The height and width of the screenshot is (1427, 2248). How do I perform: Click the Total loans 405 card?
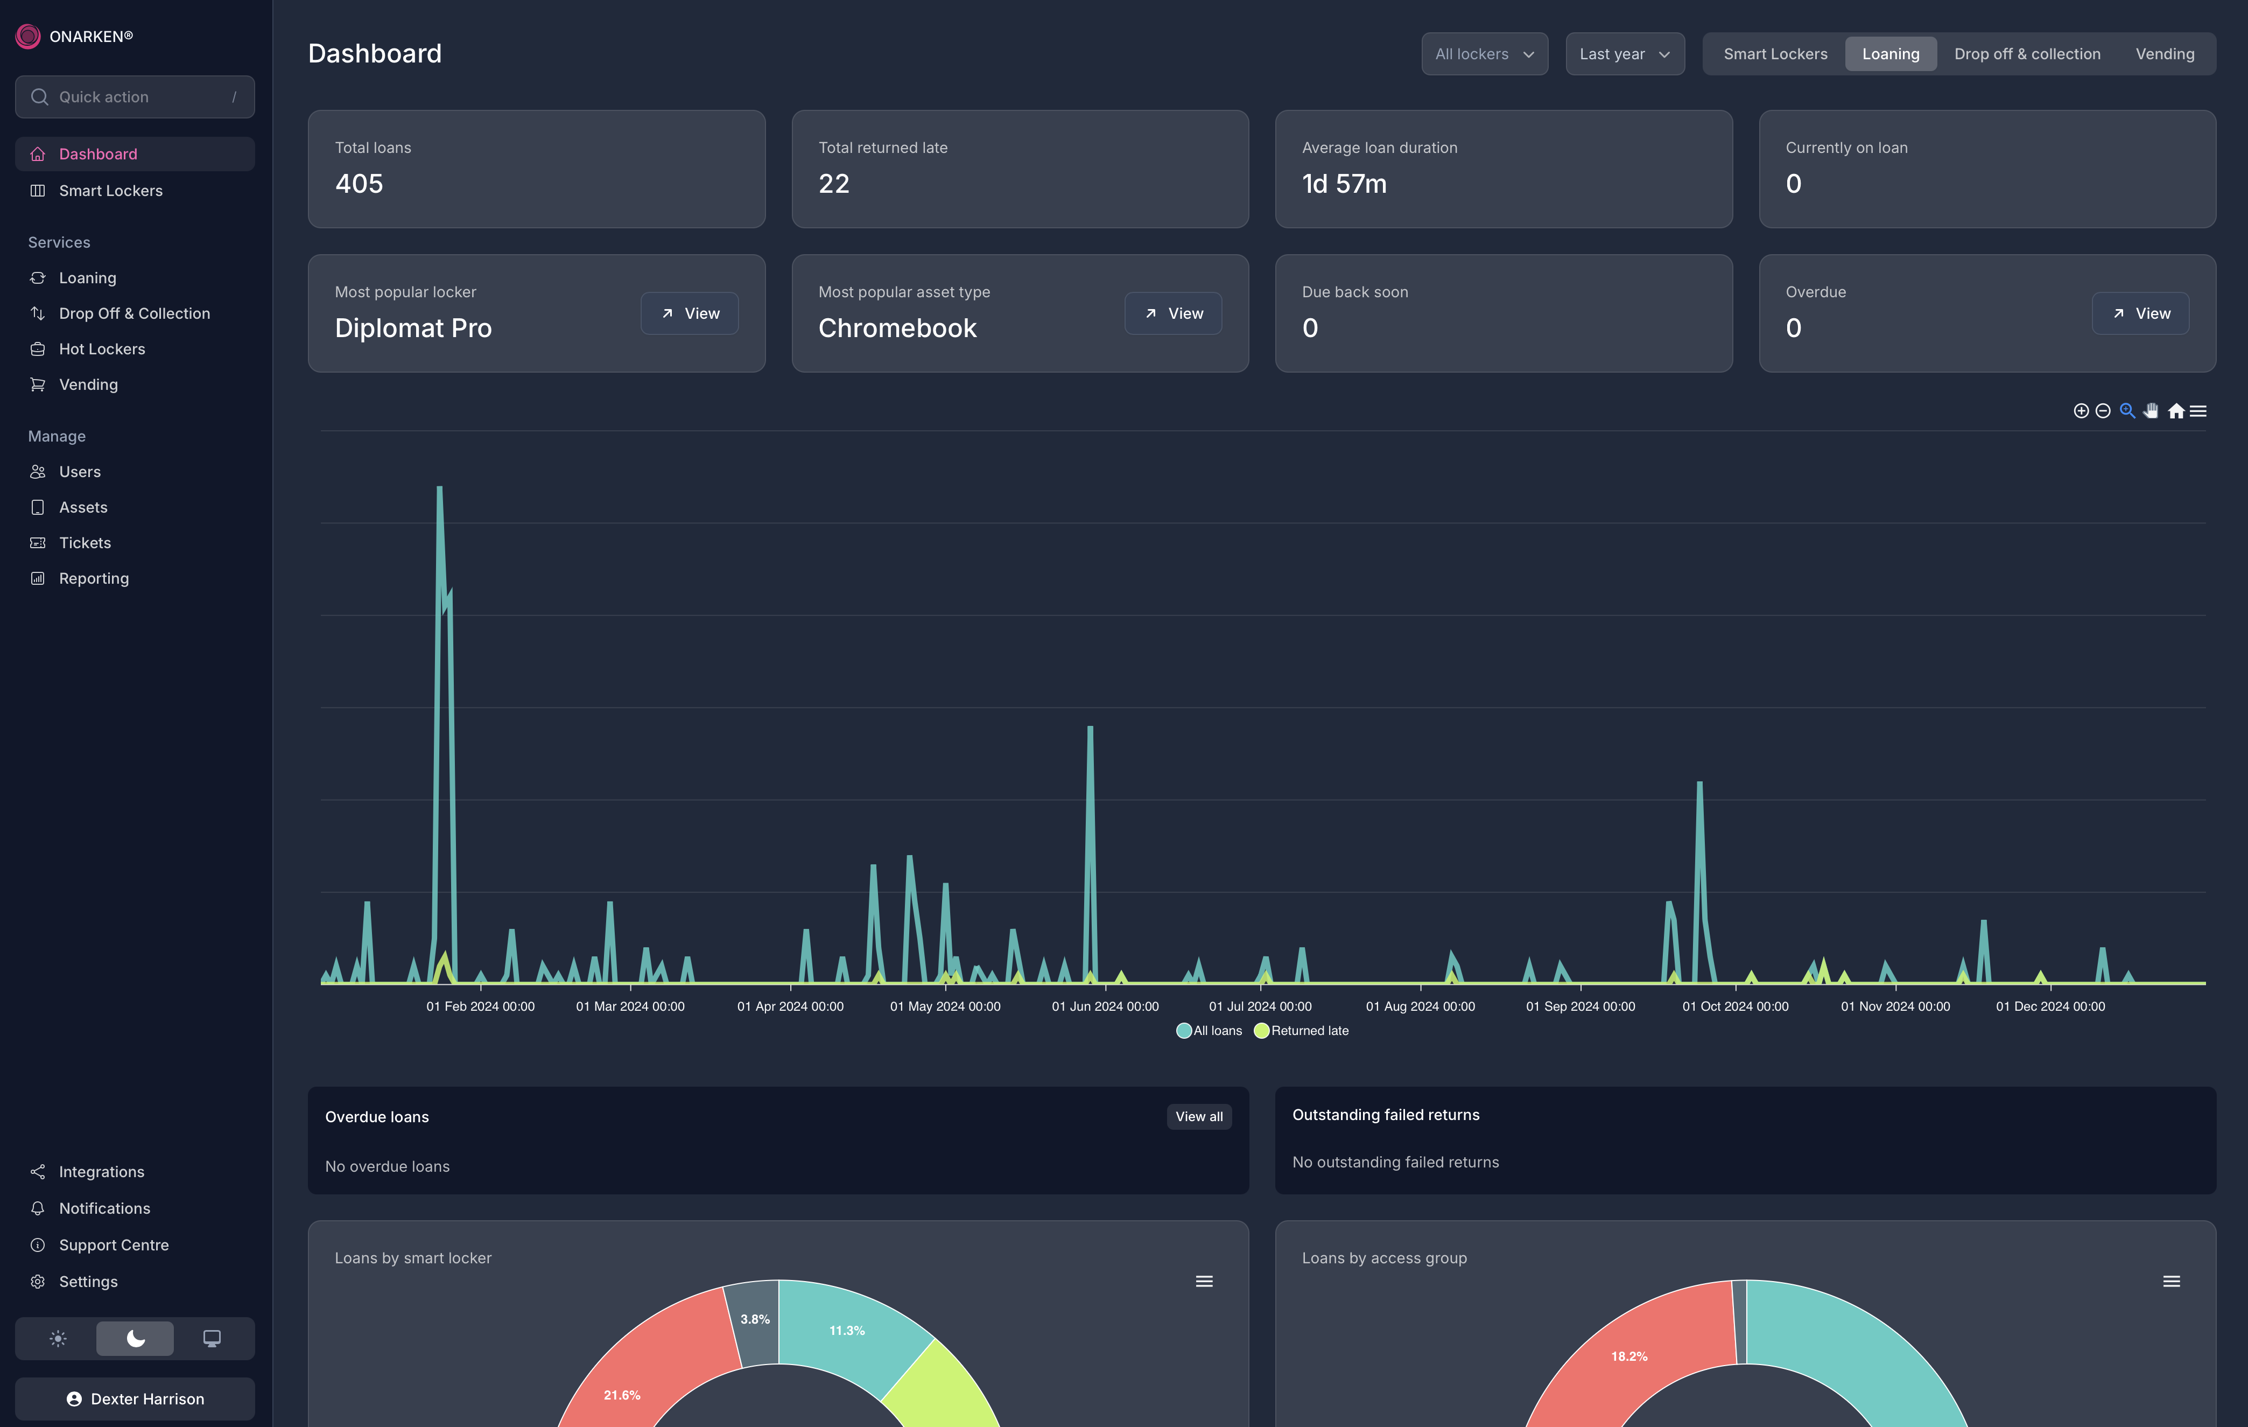pos(537,169)
